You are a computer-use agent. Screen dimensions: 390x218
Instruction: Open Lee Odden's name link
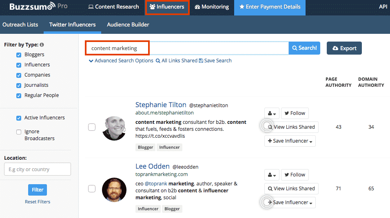(x=153, y=166)
